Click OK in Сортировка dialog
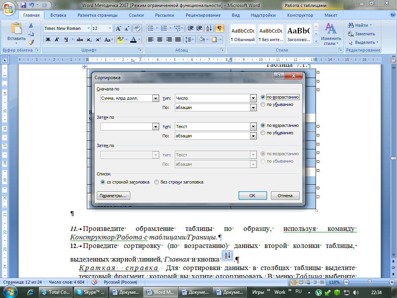 [252, 196]
